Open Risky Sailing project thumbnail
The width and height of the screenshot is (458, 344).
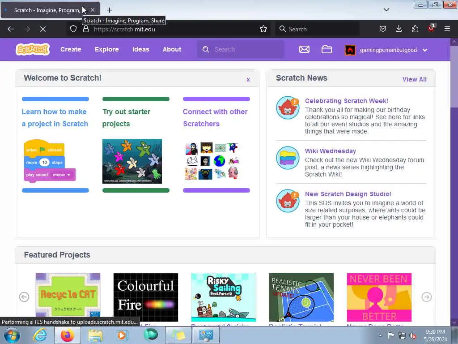pos(224,297)
